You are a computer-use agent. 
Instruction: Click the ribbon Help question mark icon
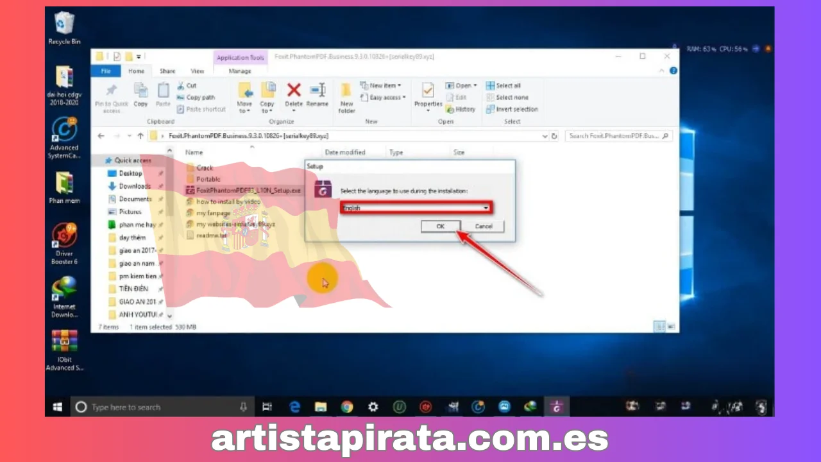(673, 71)
